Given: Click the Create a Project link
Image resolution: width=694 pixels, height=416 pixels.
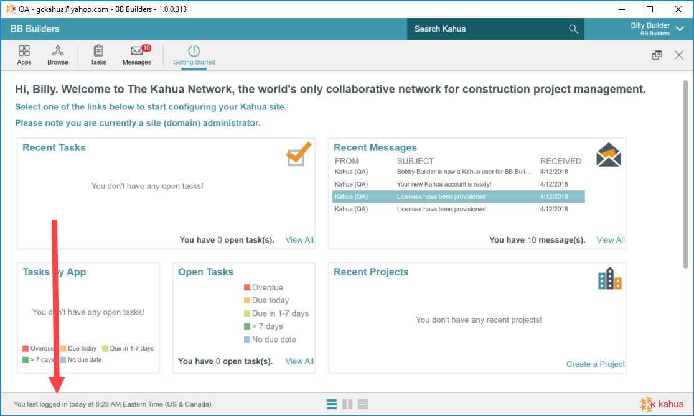Looking at the screenshot, I should pos(595,364).
